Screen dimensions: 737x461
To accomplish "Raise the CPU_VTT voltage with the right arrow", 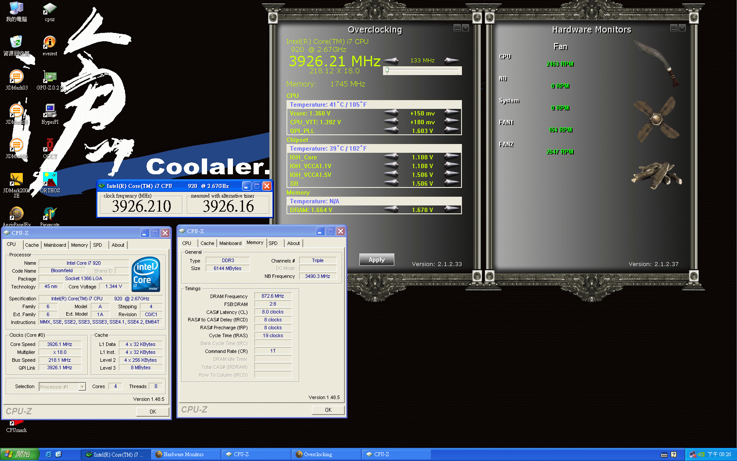I will (451, 122).
